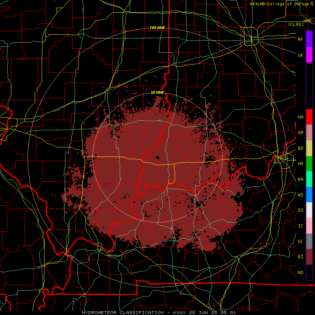Select the RA legend label
315x315 pixels.
pos(300,180)
